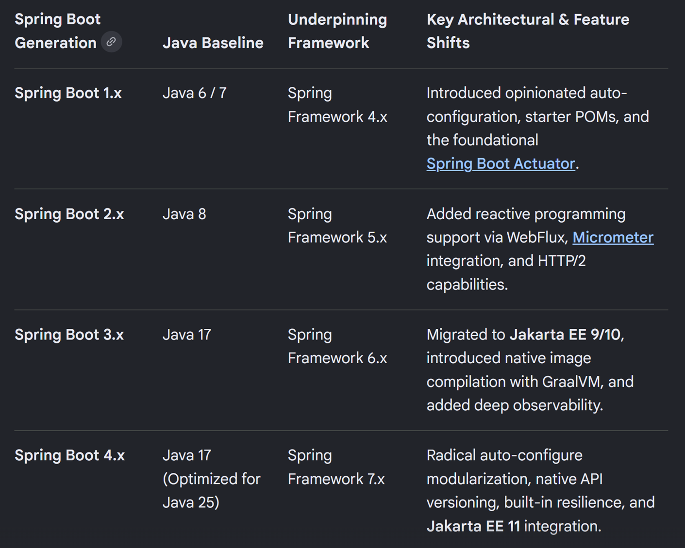Screen dimensions: 685x548
Task: Select the 'Spring Boot 3.x' row label
Action: tap(69, 335)
